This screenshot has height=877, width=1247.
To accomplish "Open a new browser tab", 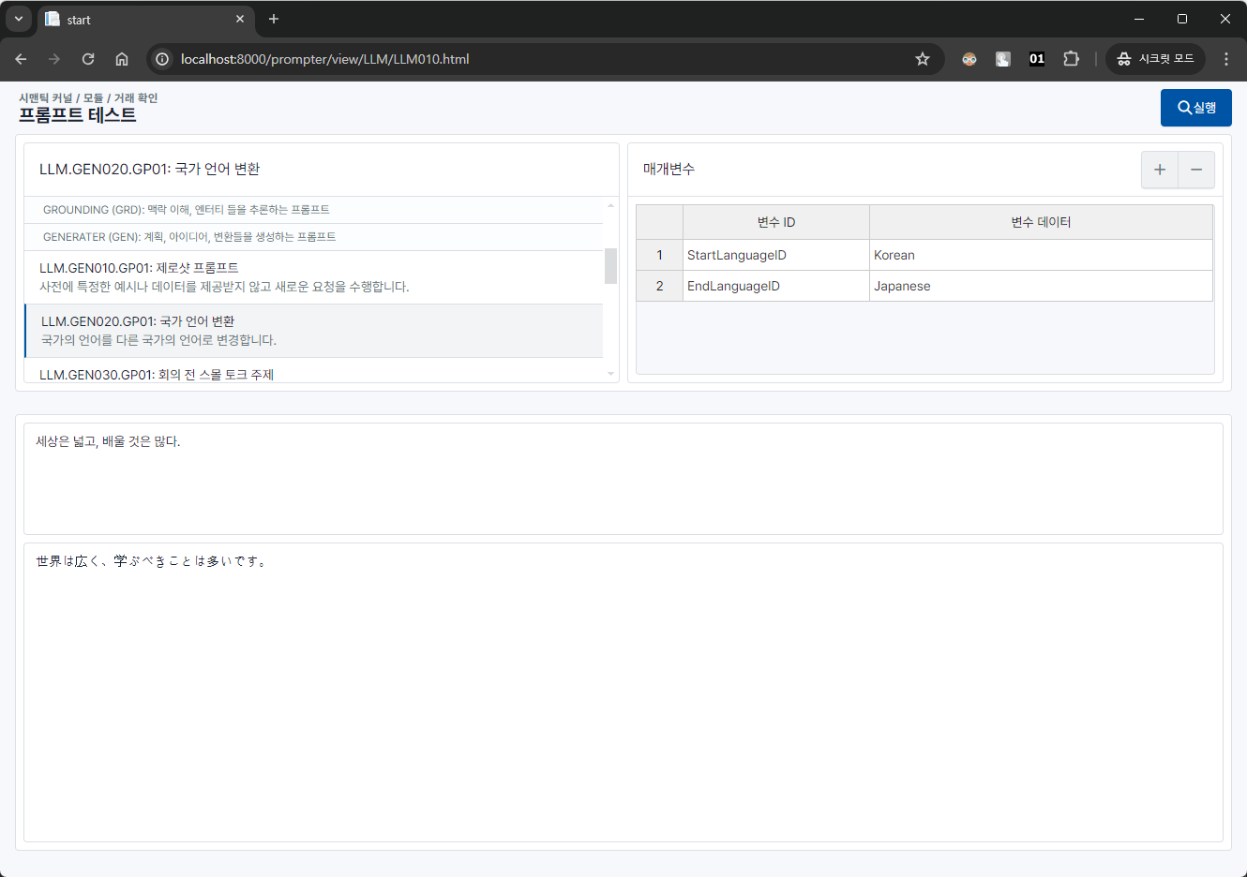I will 274,19.
